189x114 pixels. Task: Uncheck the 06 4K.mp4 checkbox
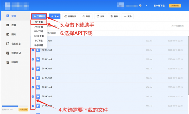[33, 87]
